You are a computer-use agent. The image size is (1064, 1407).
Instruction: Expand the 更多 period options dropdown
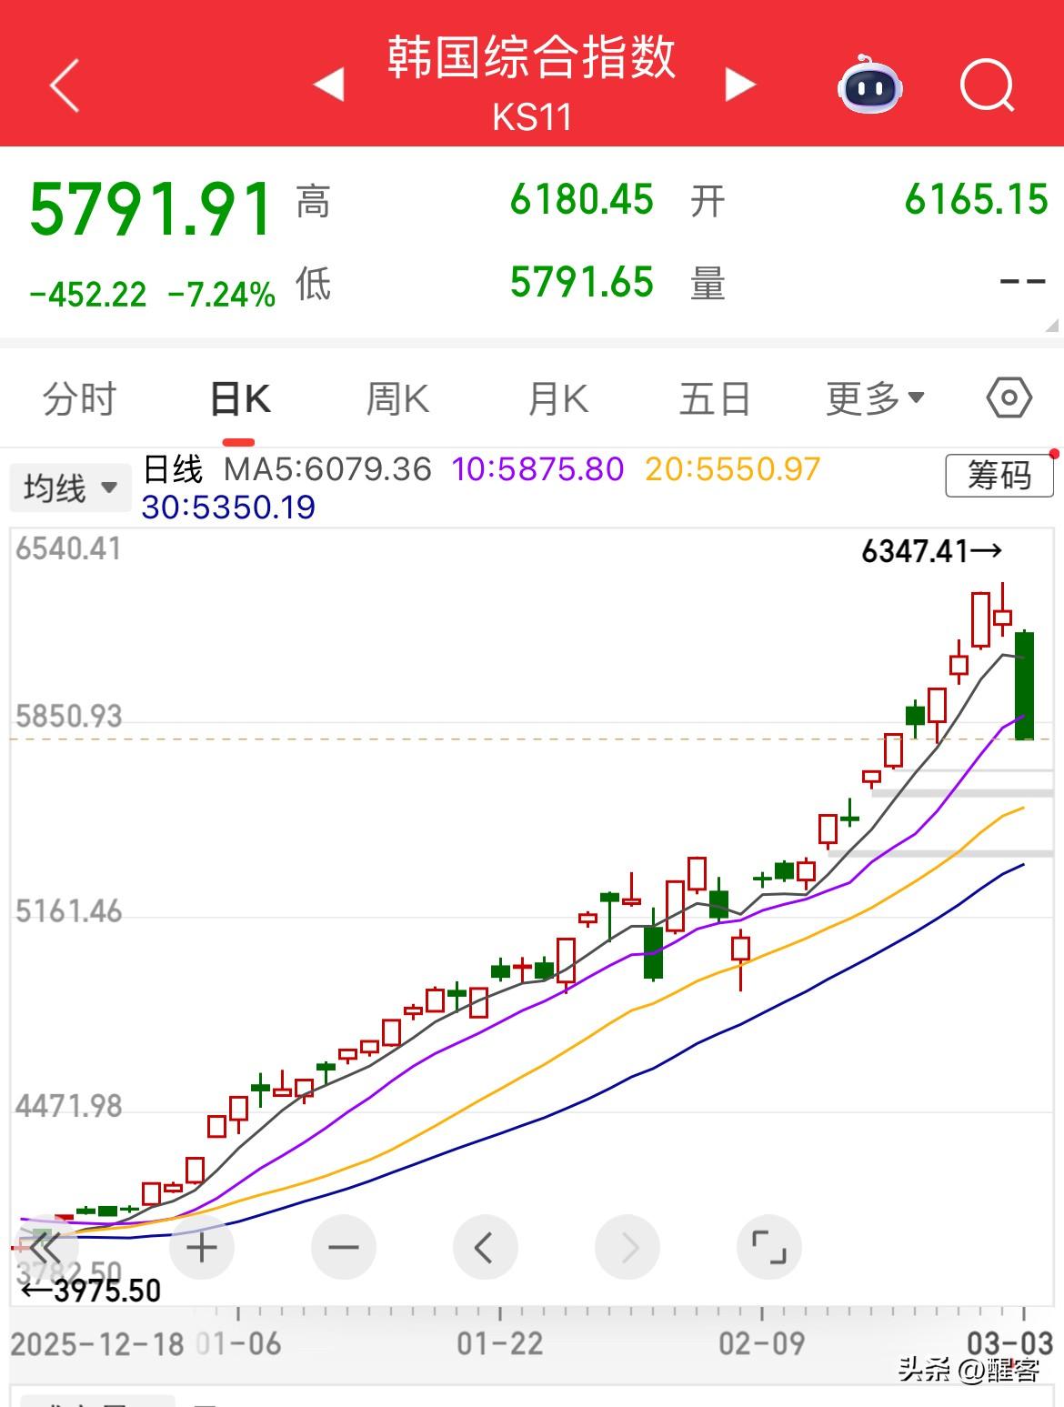pos(874,398)
